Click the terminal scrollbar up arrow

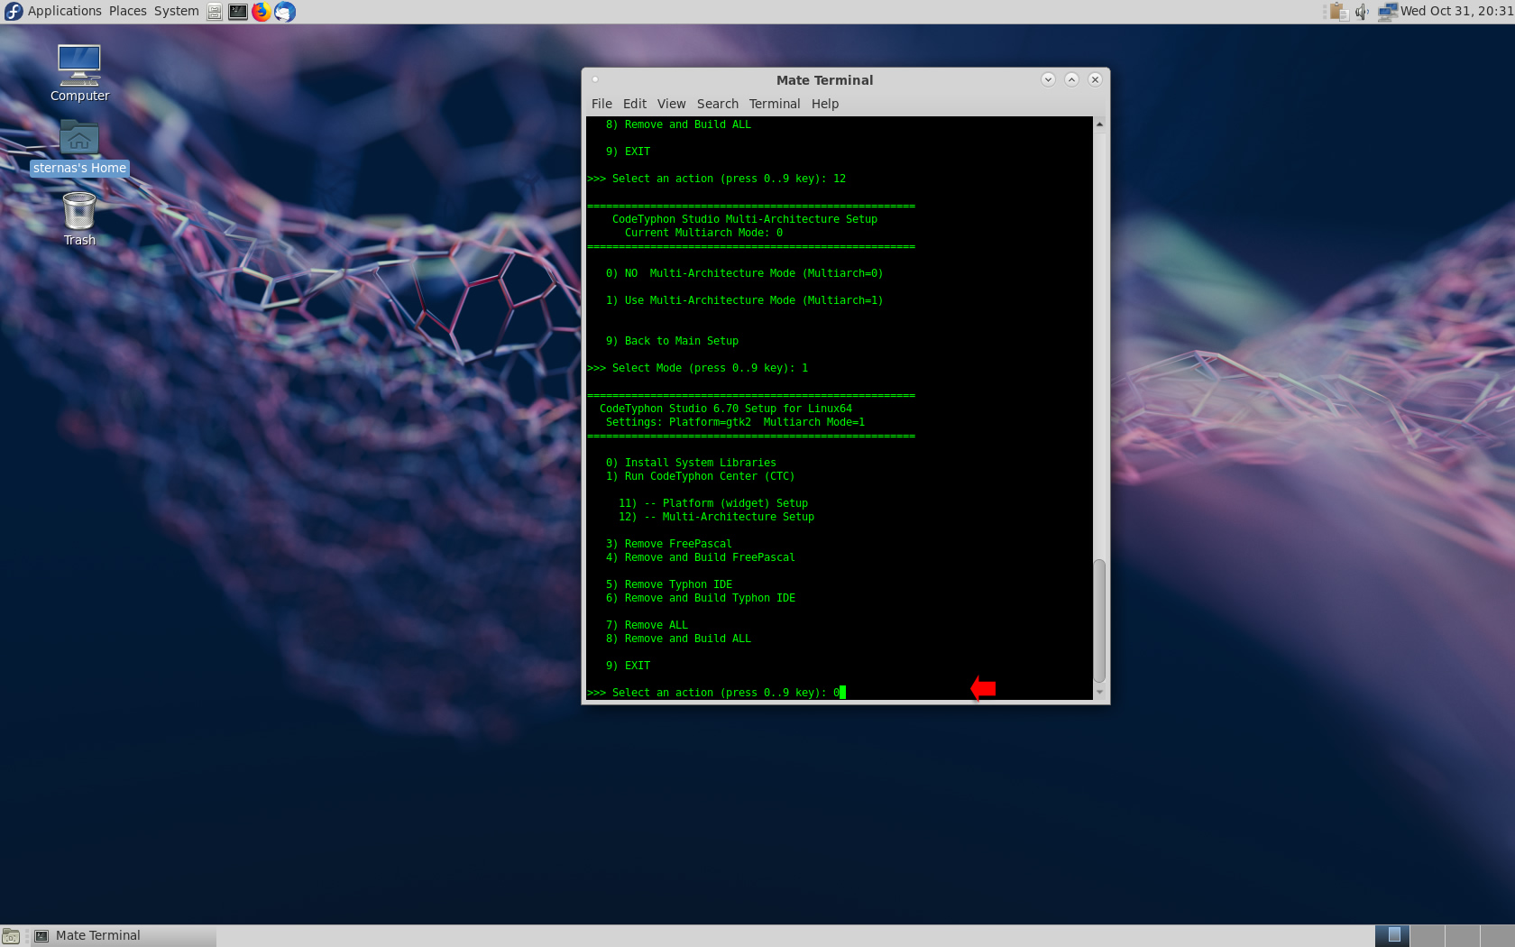point(1099,124)
